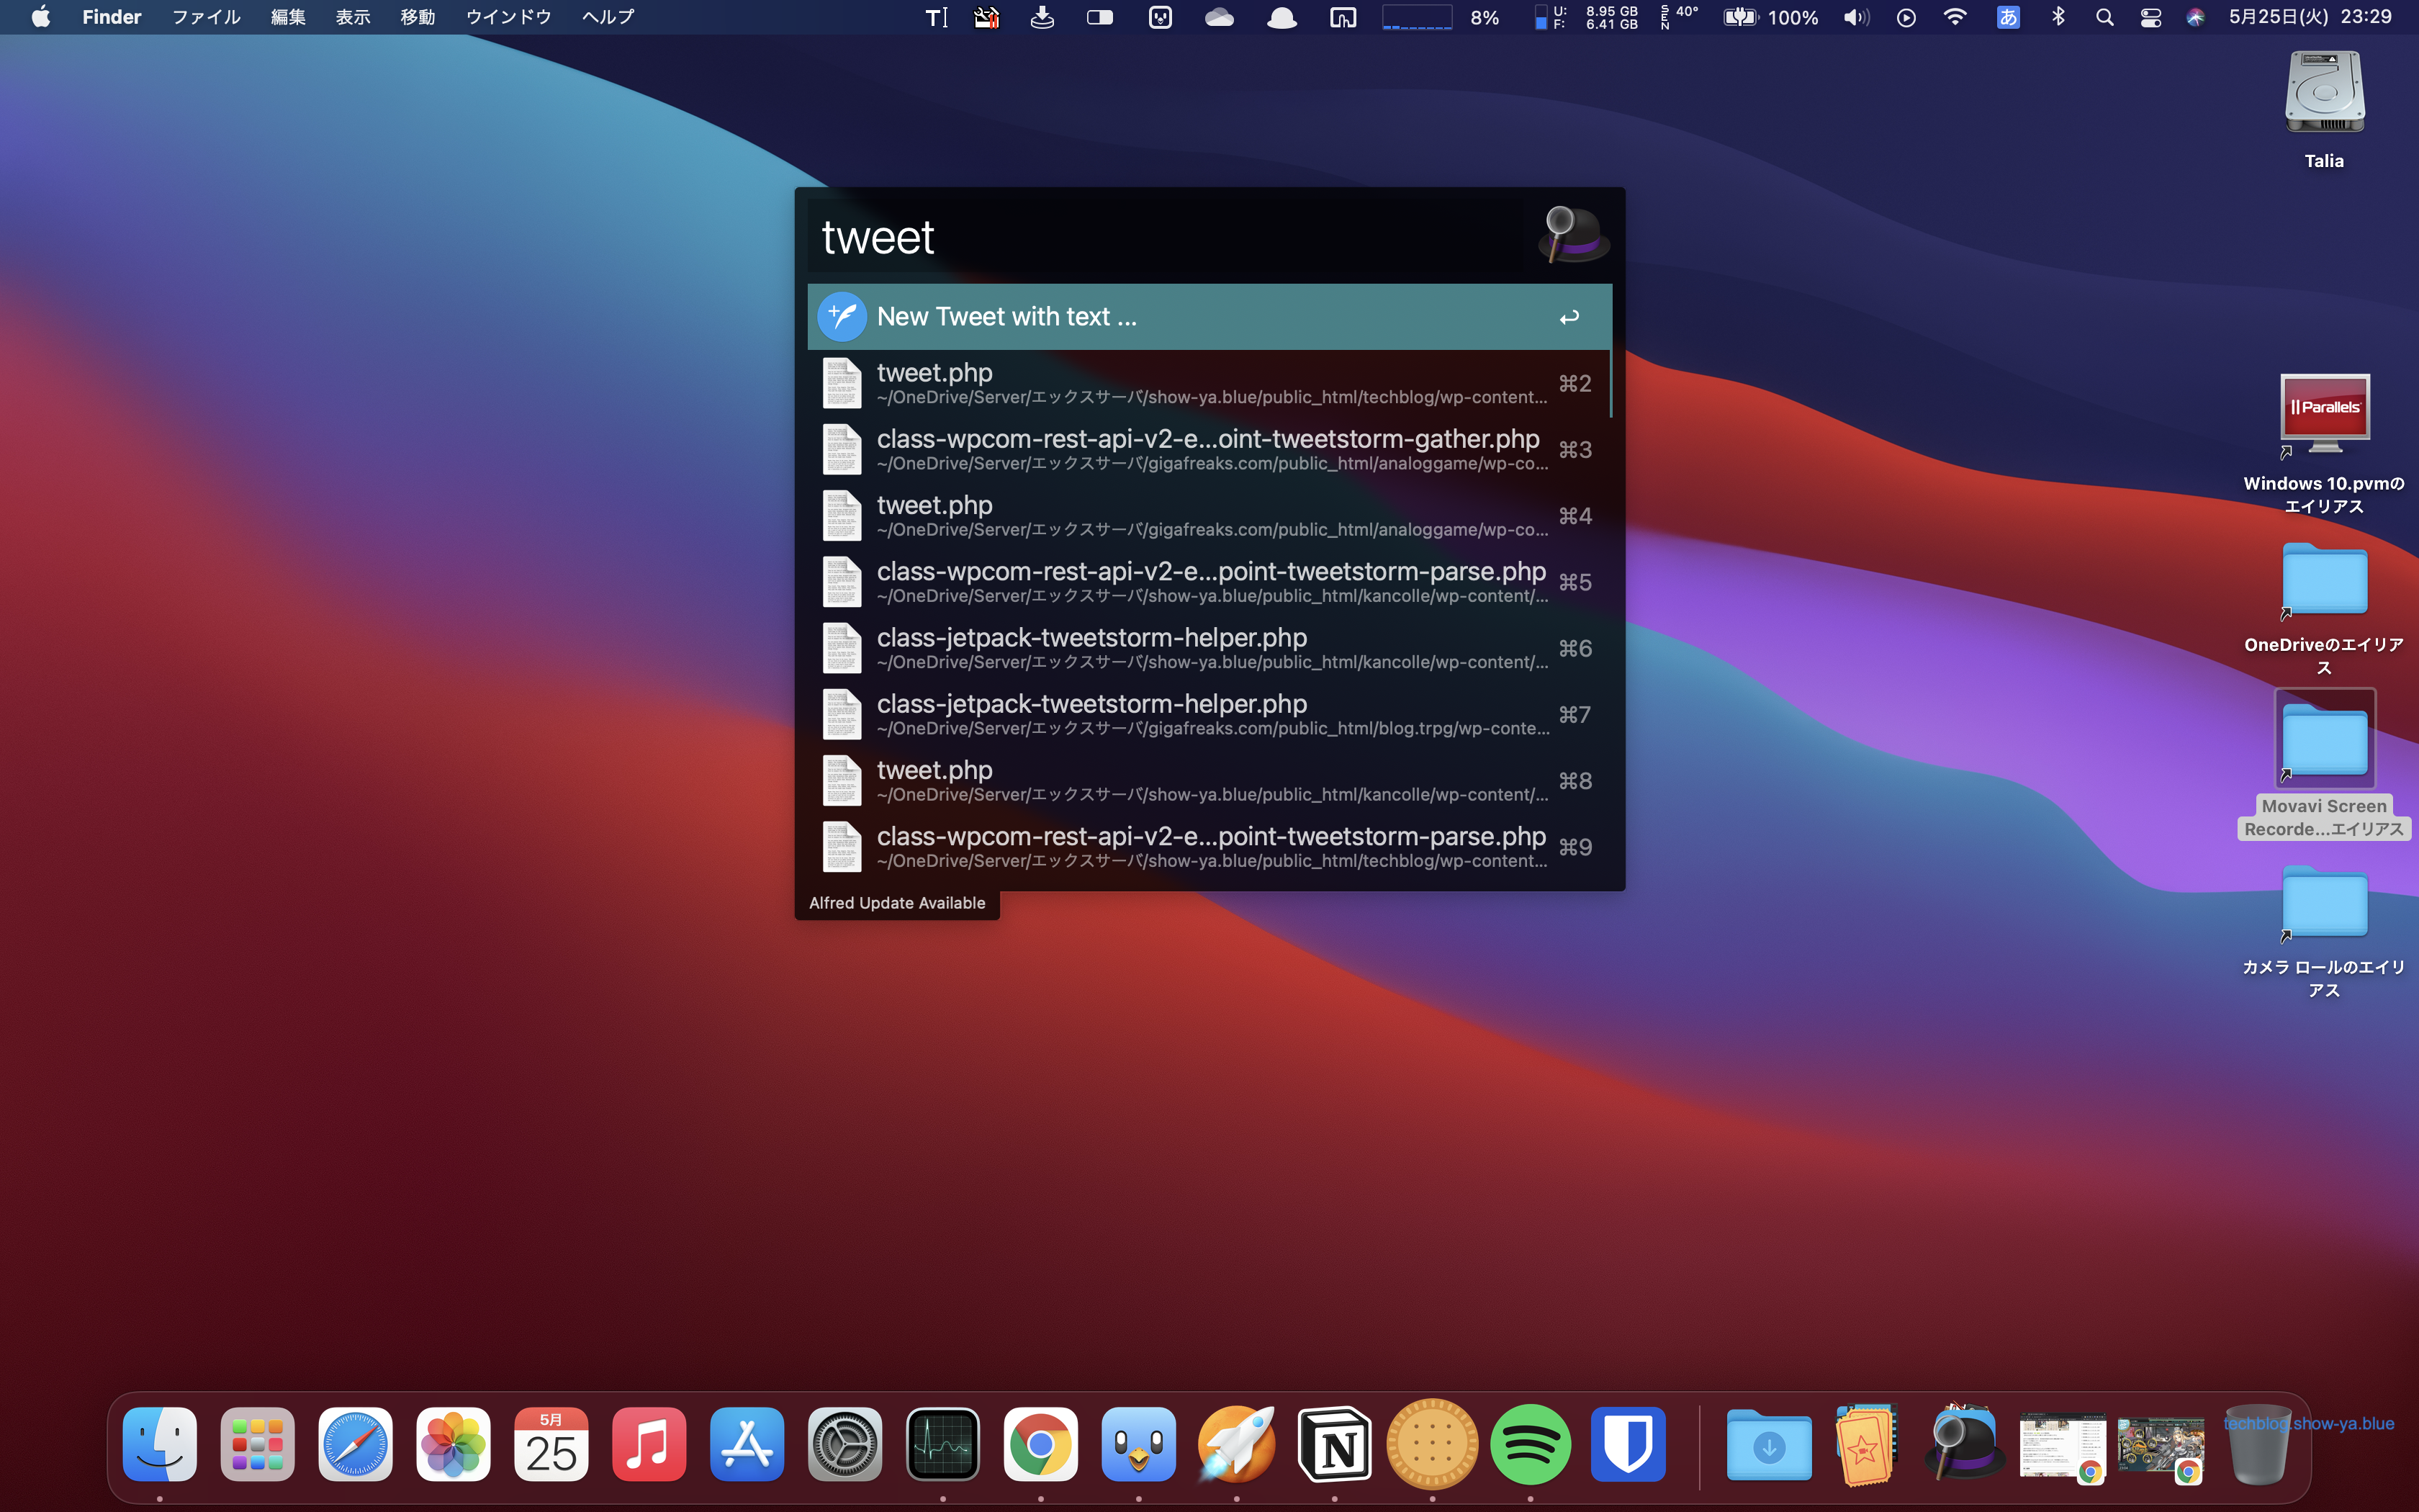Open Google Chrome from the Dock
Image resolution: width=2419 pixels, height=1512 pixels.
pos(1040,1444)
